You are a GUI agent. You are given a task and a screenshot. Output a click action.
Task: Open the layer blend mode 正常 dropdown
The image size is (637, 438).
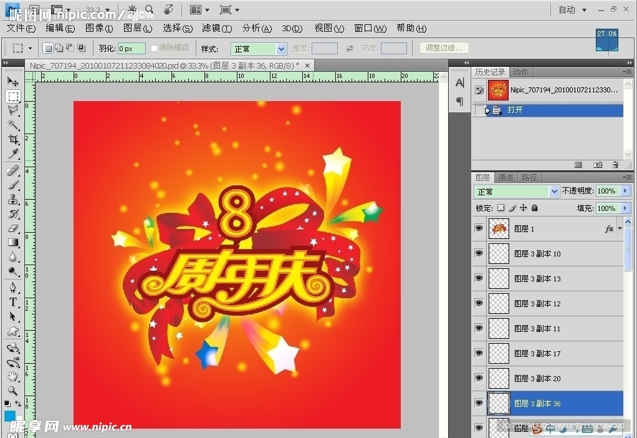516,191
